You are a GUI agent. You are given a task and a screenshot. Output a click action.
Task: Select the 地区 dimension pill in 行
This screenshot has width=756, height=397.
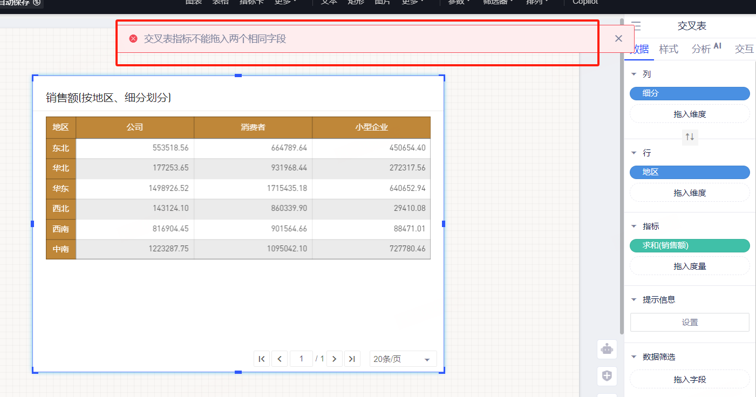coord(690,172)
